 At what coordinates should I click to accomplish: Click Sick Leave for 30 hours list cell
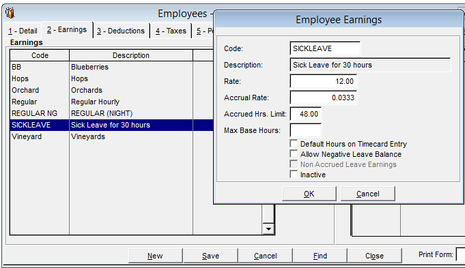131,125
